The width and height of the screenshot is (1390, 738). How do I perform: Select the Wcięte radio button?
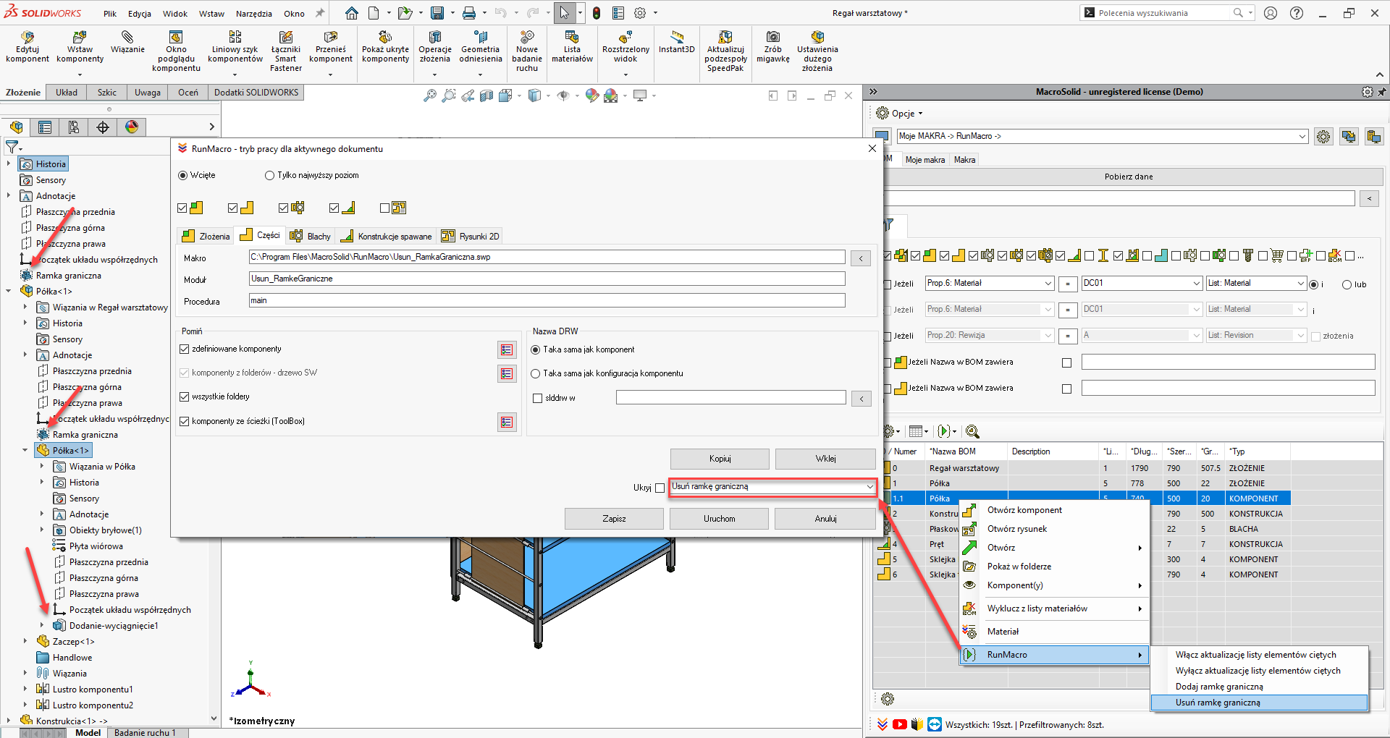182,175
